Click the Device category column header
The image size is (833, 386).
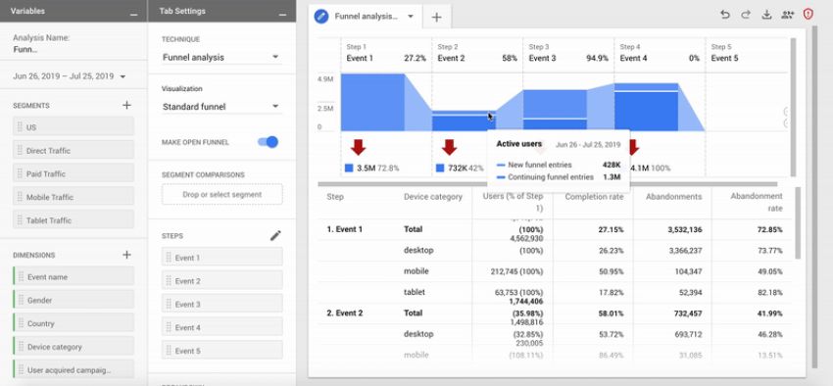click(433, 197)
